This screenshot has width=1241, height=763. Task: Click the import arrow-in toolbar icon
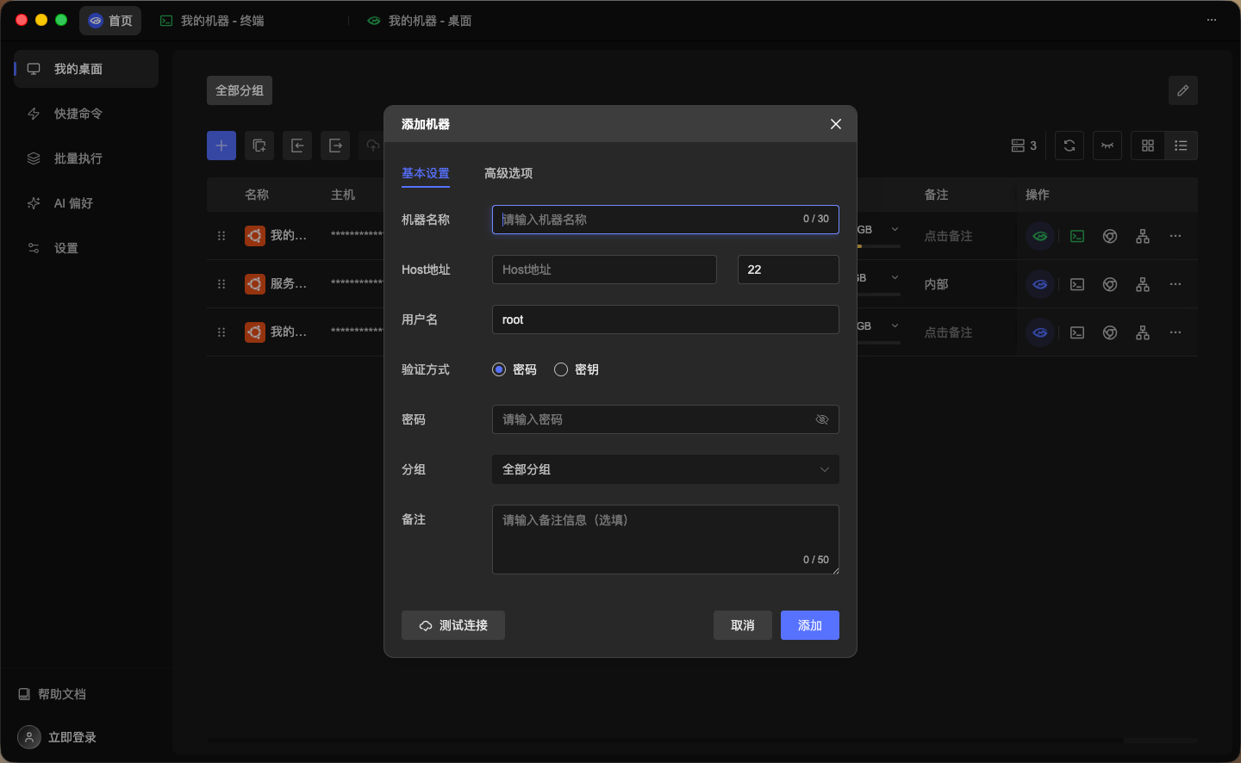(x=297, y=146)
